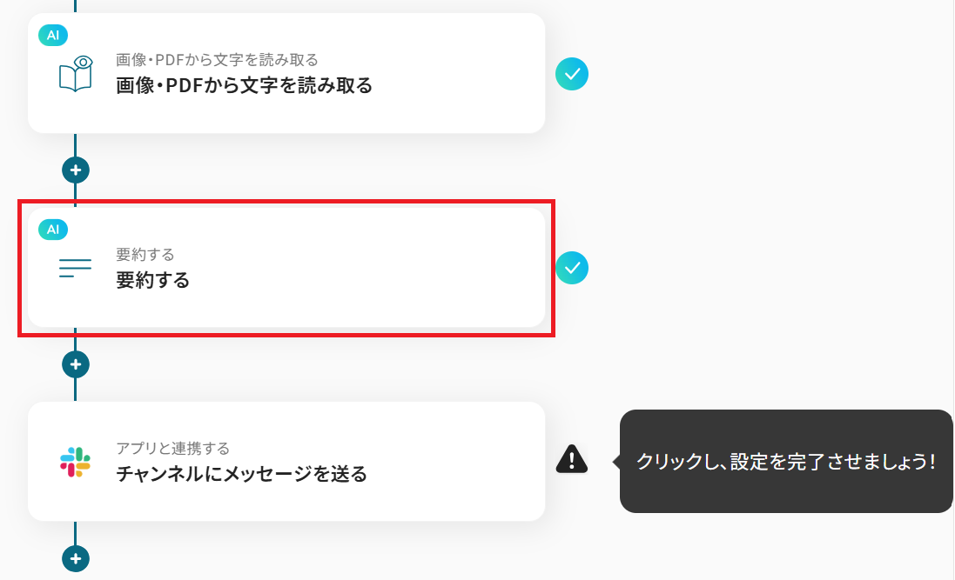Click the black warning triangle icon
955x580 pixels.
click(571, 458)
